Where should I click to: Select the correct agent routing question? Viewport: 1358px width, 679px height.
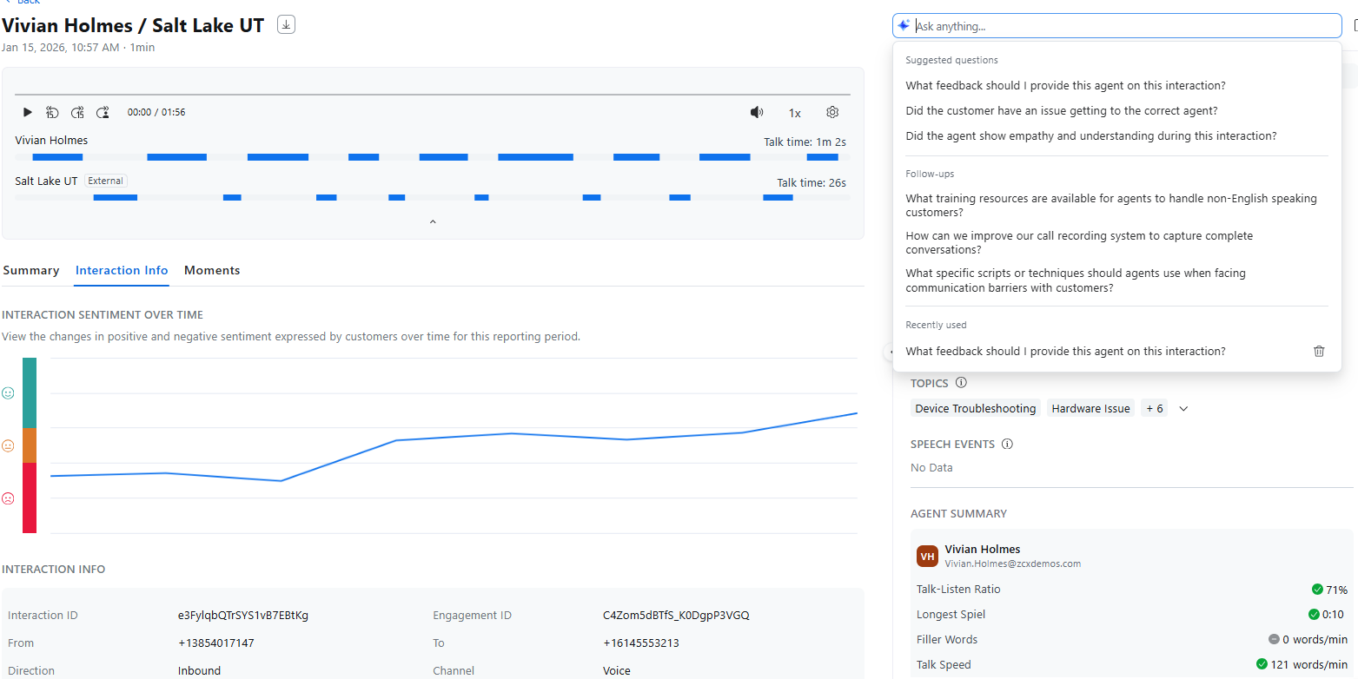coord(1061,110)
